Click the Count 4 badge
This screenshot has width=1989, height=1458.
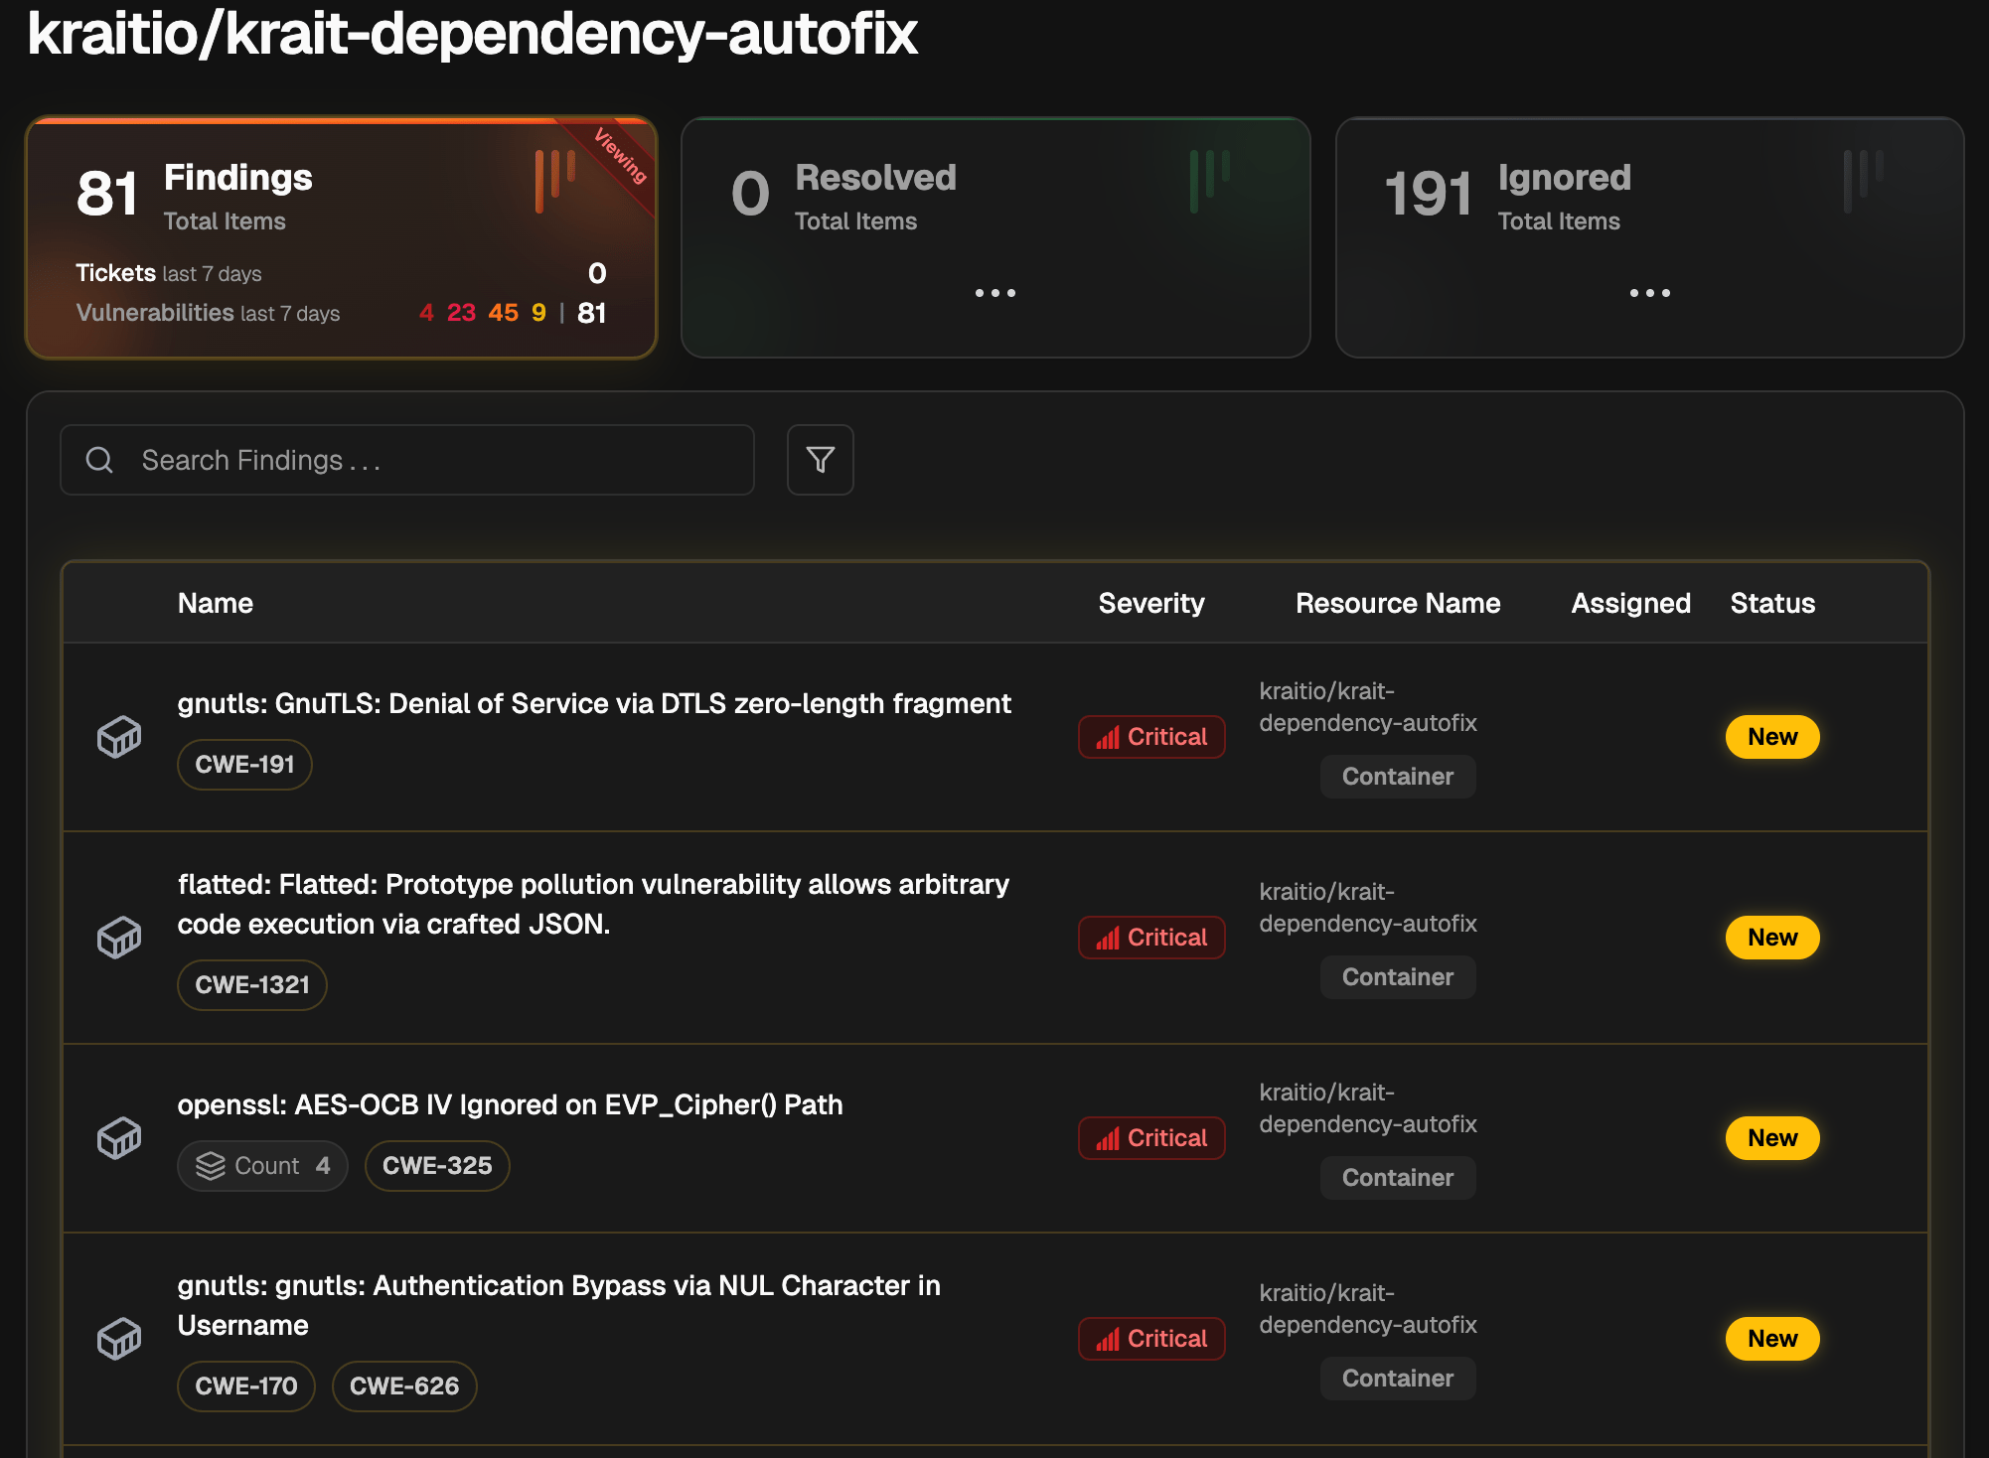click(x=263, y=1166)
